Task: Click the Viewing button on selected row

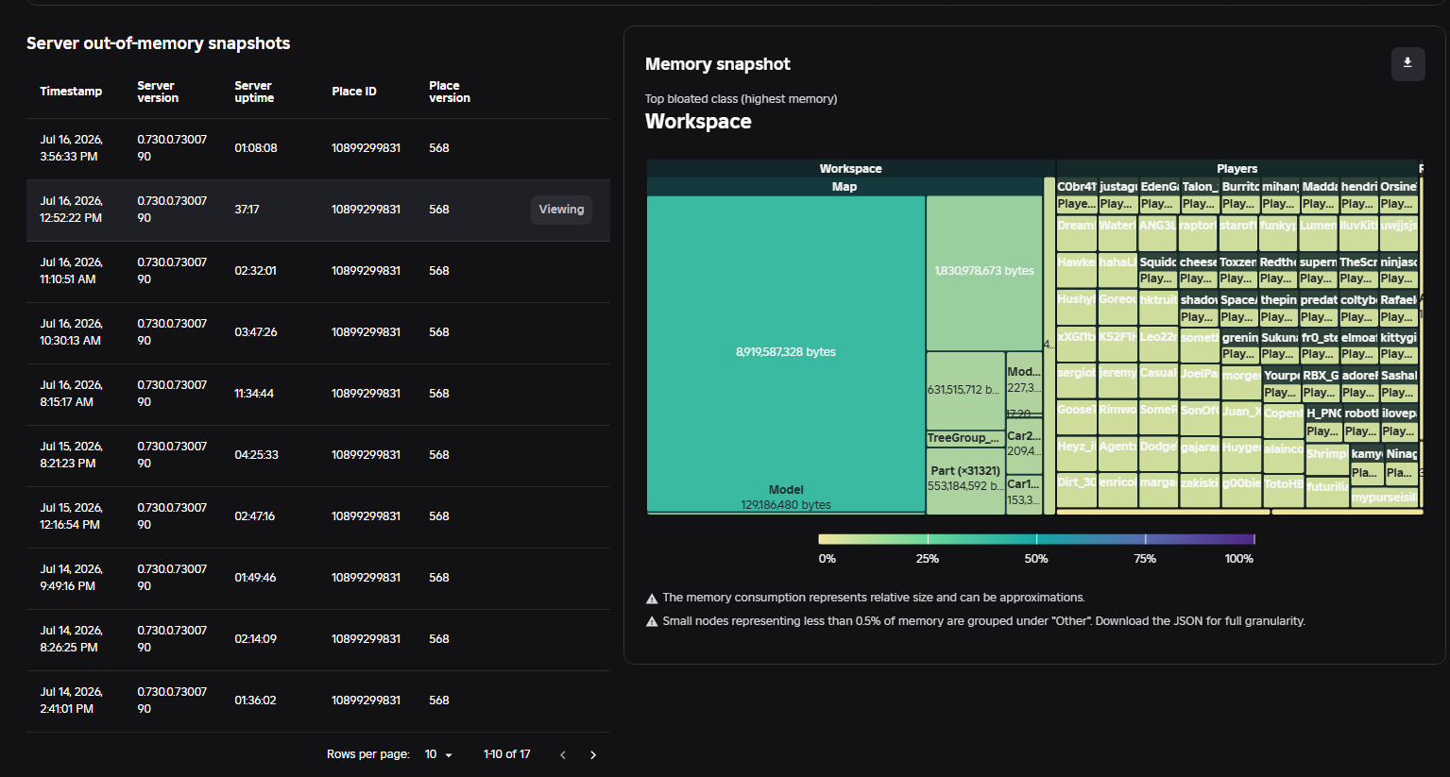Action: click(561, 210)
